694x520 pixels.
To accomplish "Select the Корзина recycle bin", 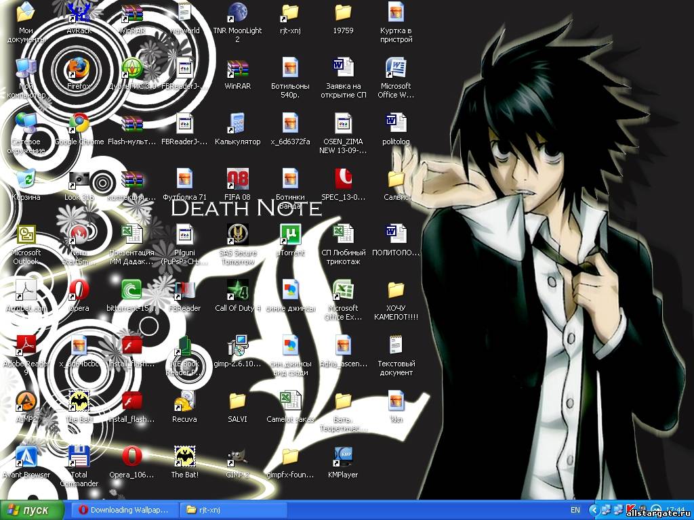I will [x=26, y=179].
